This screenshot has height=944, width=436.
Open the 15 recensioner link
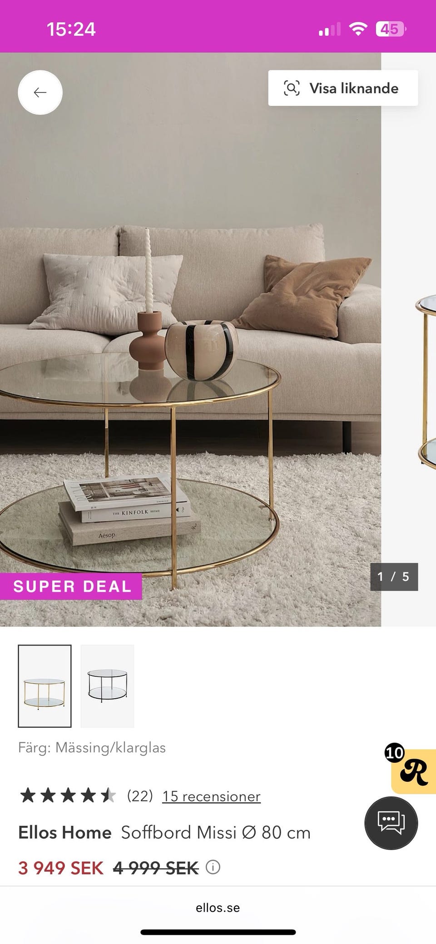coord(211,796)
